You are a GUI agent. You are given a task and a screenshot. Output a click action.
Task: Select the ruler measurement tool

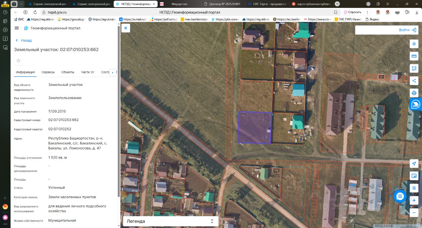pyautogui.click(x=414, y=56)
